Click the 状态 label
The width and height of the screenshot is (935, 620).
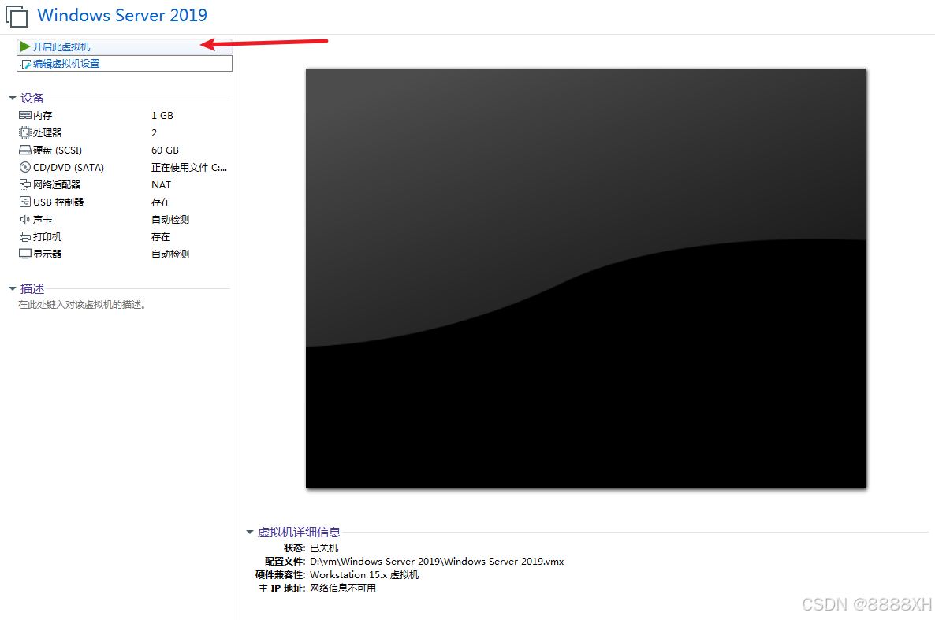point(295,548)
